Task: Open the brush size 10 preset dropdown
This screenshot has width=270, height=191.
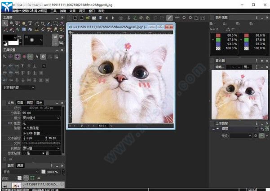Action: (x=34, y=40)
